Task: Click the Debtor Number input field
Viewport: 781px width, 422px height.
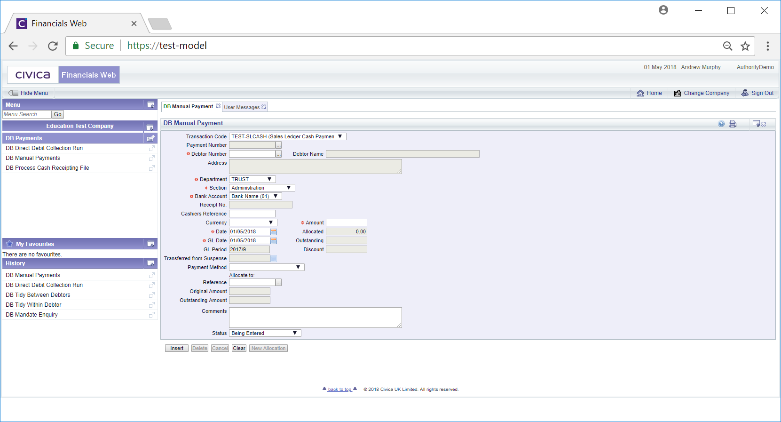Action: click(x=252, y=154)
